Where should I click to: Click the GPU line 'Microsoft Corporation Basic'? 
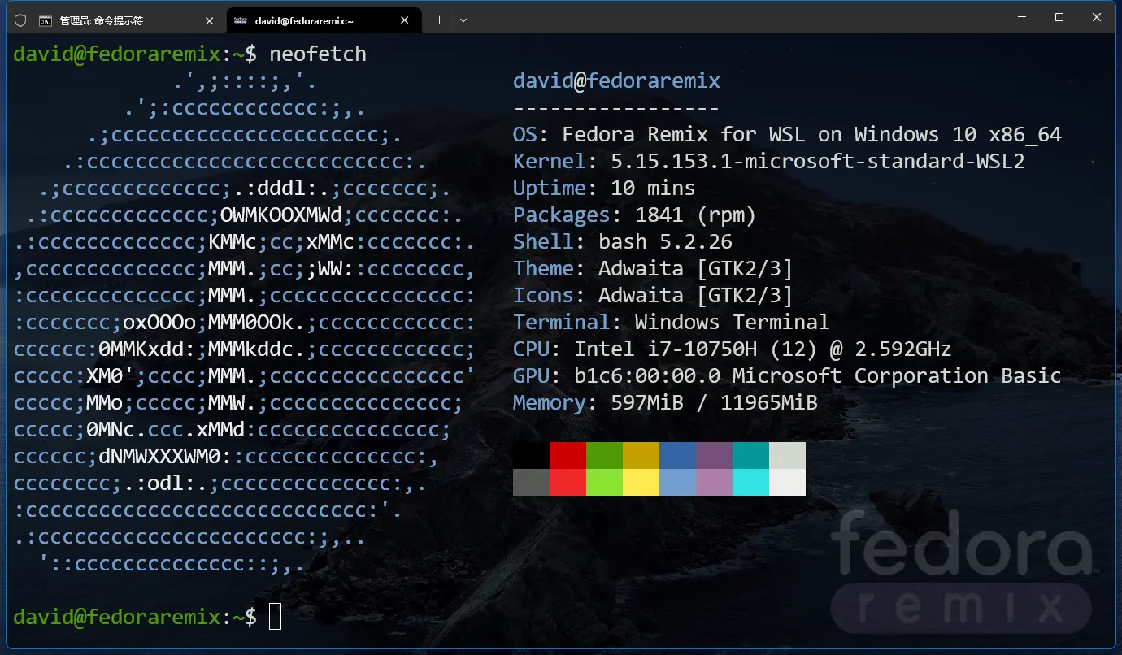pyautogui.click(x=897, y=376)
